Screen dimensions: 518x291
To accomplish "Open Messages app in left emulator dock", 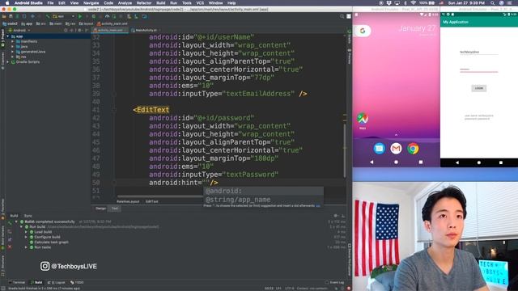I will coord(380,149).
